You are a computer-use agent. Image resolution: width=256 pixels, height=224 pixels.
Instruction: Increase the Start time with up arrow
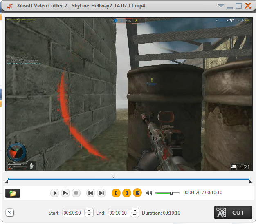click(89, 211)
